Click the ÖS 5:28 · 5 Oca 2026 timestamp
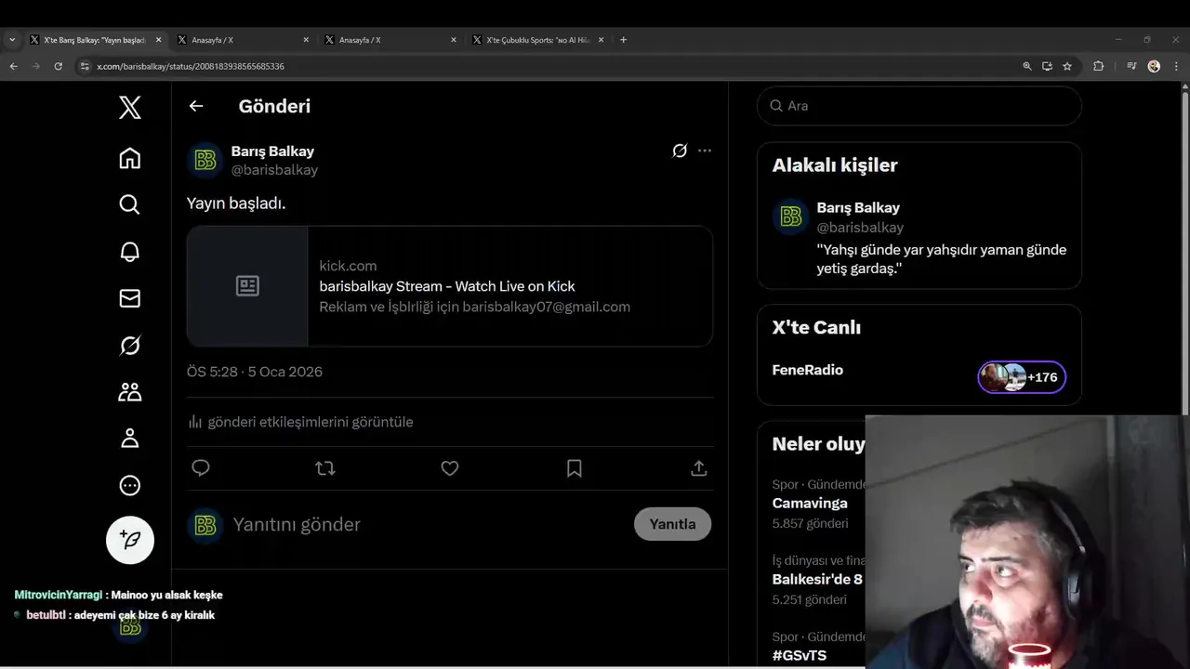 255,372
